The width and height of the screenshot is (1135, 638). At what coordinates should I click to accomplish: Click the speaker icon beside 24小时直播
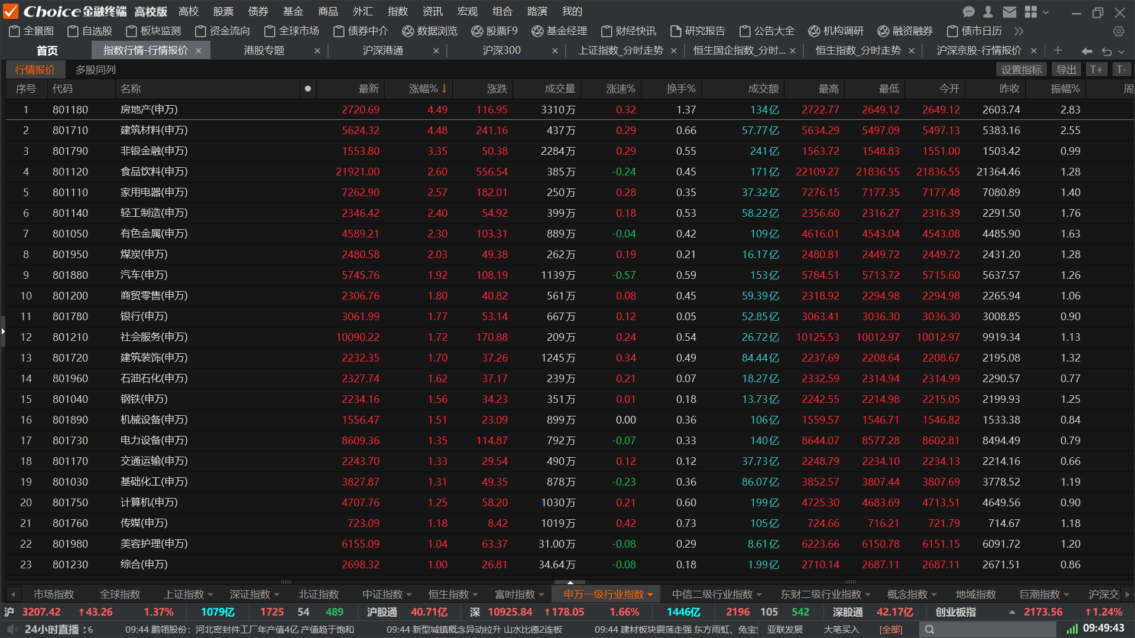(12, 629)
